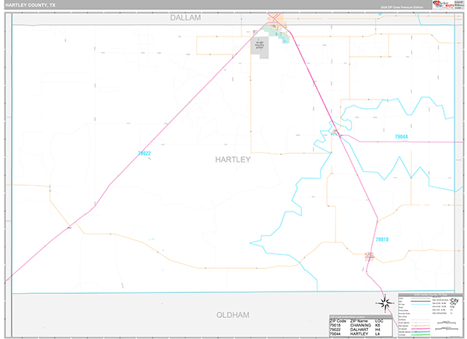
Task: Select the DALHART row in ZIP table
Action: pos(363,328)
